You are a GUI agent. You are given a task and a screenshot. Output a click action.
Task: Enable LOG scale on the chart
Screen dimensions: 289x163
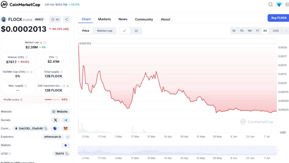(275, 31)
